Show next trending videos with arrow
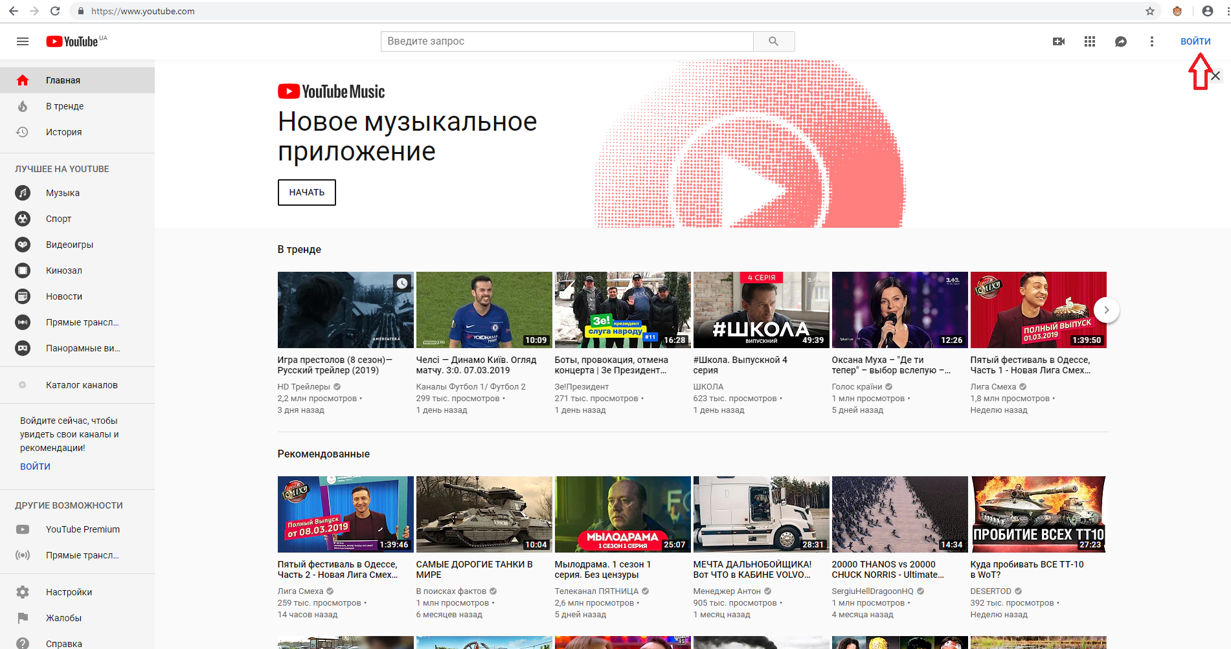Viewport: 1231px width, 649px height. pos(1107,310)
